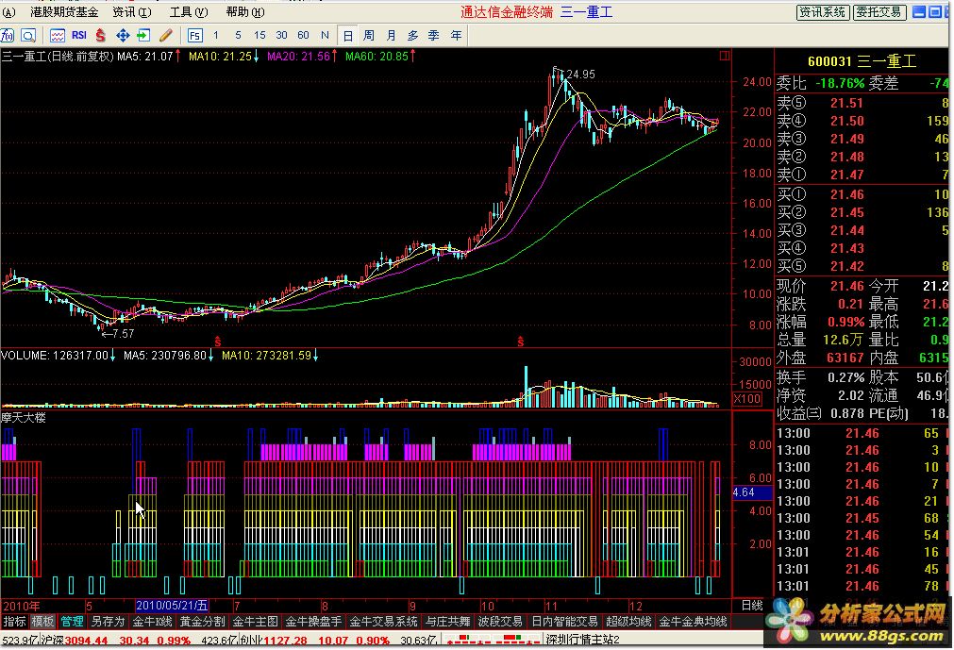
Task: Select the 模板 tab
Action: (43, 622)
